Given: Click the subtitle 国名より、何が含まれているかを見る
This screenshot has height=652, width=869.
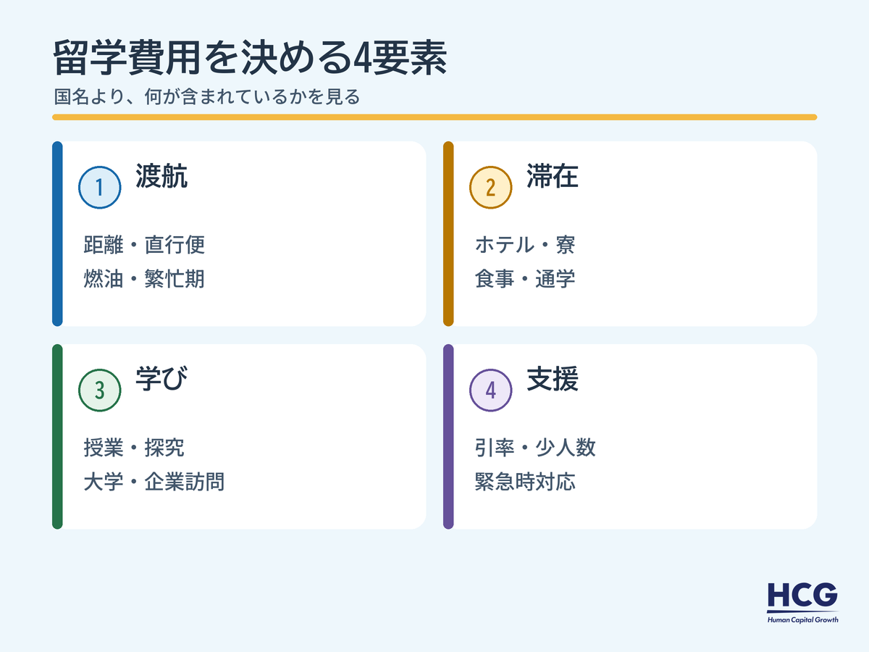Looking at the screenshot, I should point(206,96).
